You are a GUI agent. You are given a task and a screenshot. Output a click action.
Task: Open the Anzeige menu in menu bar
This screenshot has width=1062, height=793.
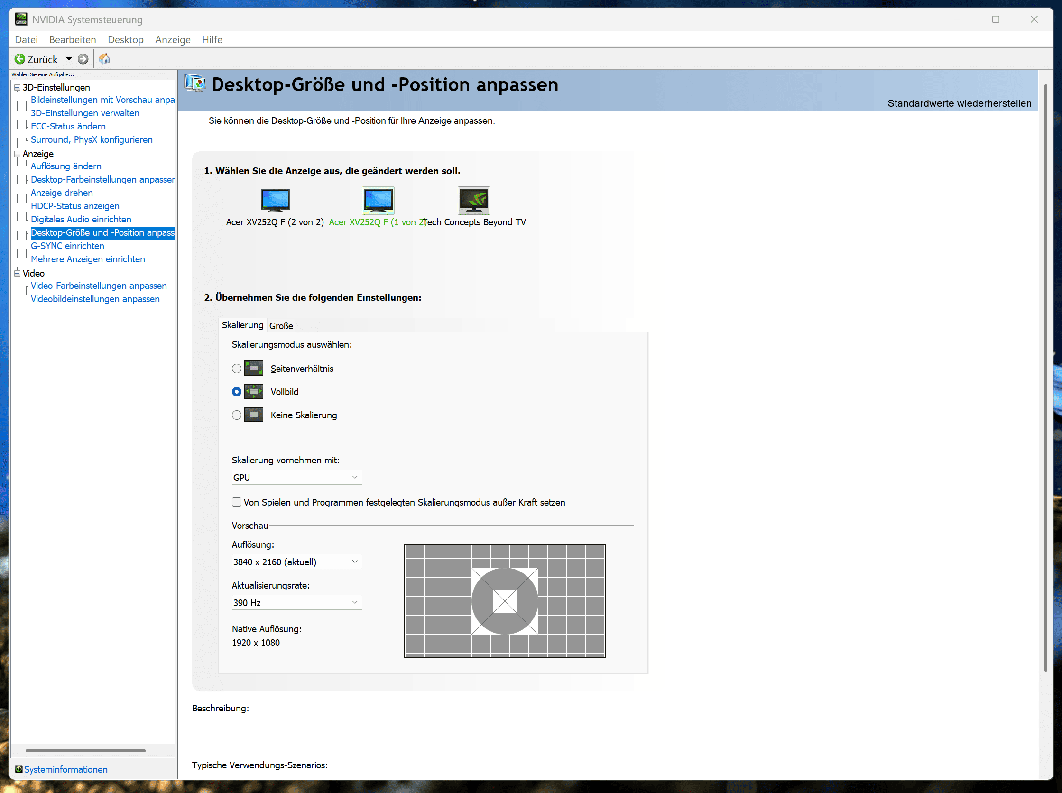point(172,40)
